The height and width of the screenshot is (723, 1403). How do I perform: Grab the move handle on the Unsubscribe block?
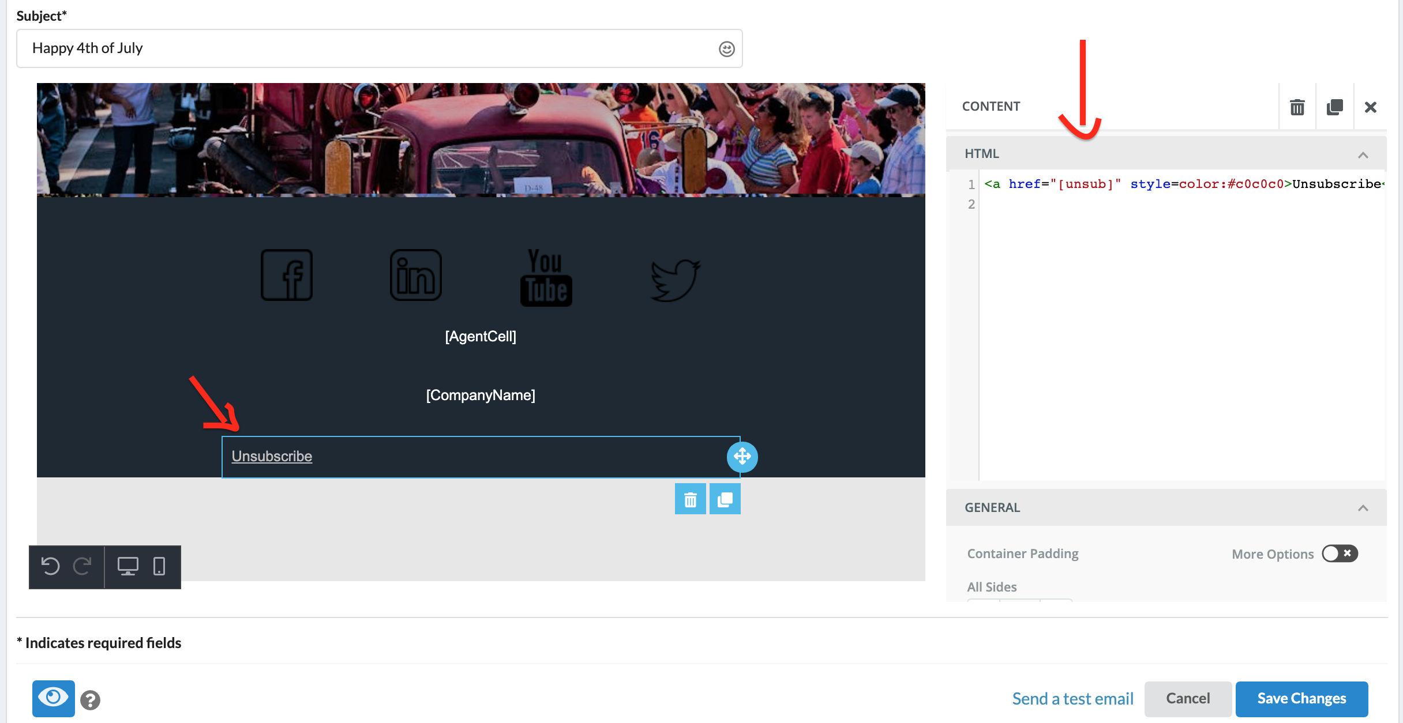click(x=743, y=457)
